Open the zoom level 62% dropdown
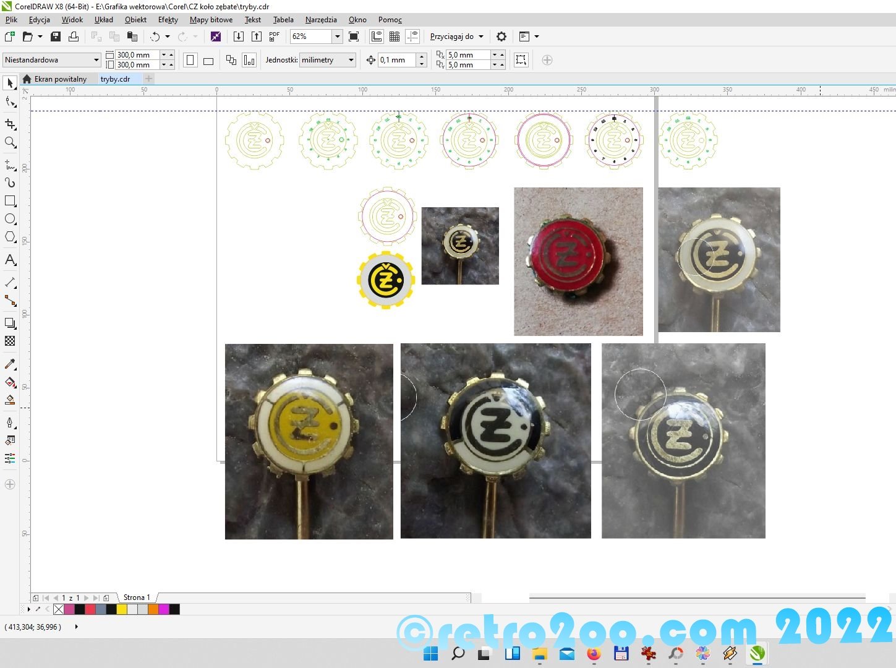Viewport: 896px width, 668px height. (x=337, y=36)
